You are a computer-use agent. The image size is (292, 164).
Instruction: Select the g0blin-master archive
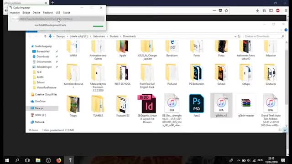[x=246, y=106]
